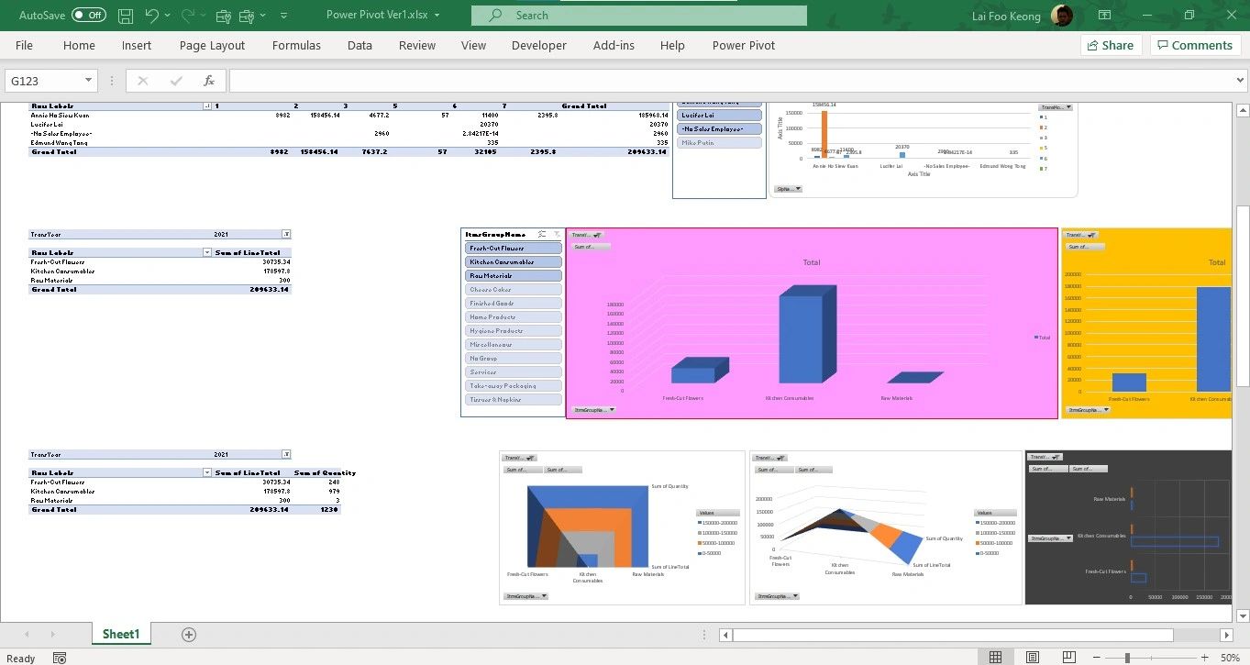This screenshot has width=1250, height=665.
Task: Switch to the Power Pivot ribbon tab
Action: 743,45
